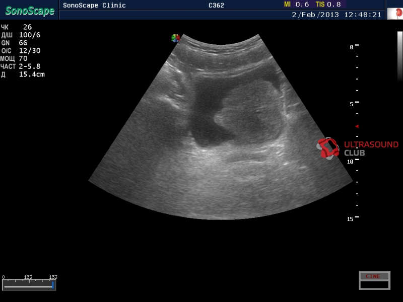The width and height of the screenshot is (403, 302).
Task: Click the 'Д/Ш 100/6' parameter
Action: (21, 35)
